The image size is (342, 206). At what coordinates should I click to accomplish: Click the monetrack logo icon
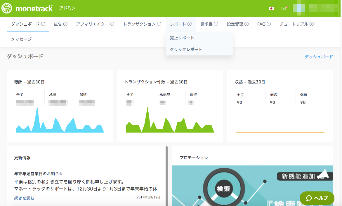click(x=7, y=8)
